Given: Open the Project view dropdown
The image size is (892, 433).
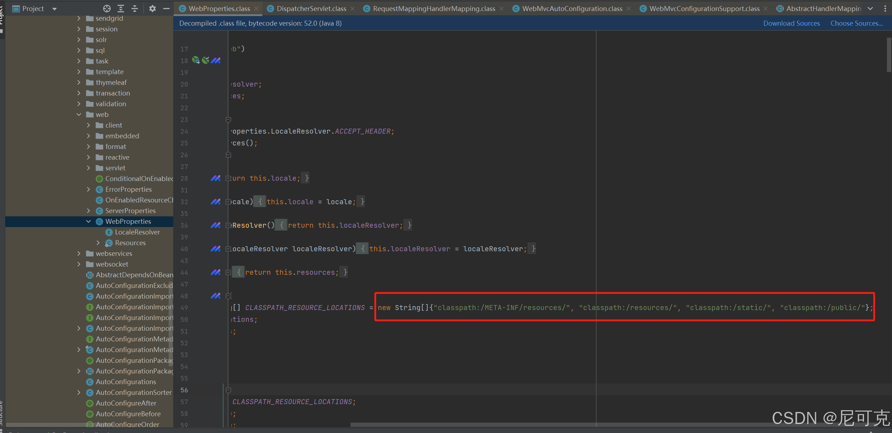Looking at the screenshot, I should pos(55,9).
